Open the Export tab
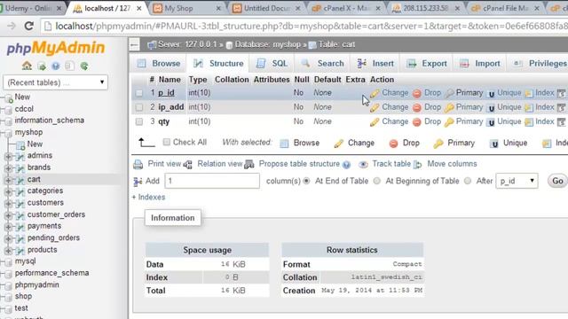This screenshot has height=319, width=568. (x=426, y=64)
